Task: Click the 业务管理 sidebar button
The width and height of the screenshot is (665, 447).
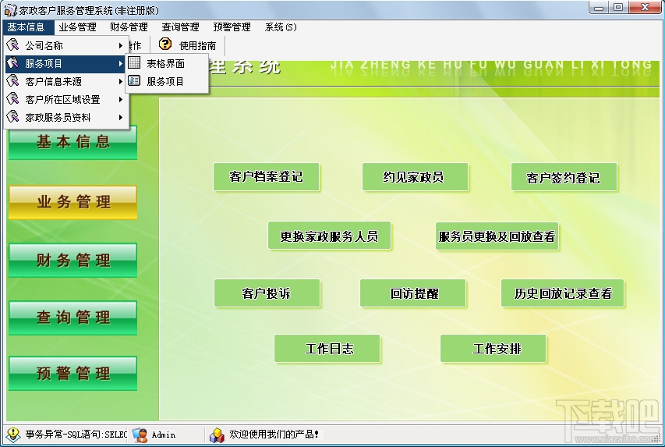Action: (x=73, y=202)
